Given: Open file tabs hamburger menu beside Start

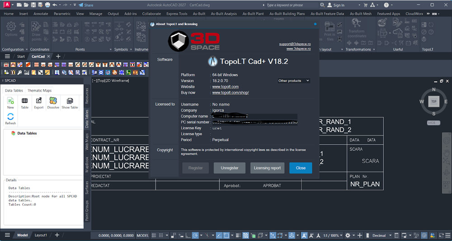Looking at the screenshot, I should pyautogui.click(x=8, y=56).
